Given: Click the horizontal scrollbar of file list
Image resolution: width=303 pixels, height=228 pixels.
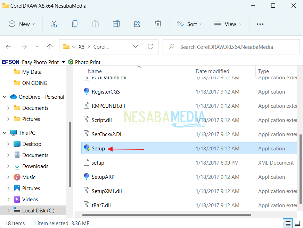Looking at the screenshot, I should pyautogui.click(x=166, y=215).
